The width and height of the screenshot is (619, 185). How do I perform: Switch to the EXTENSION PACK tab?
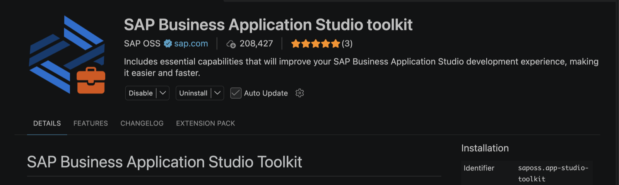tap(205, 124)
